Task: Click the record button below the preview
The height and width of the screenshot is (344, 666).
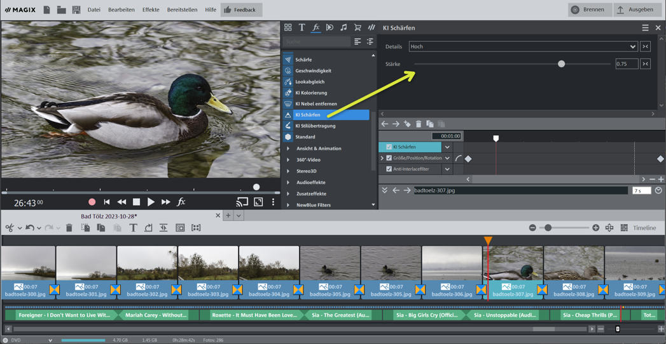Action: pyautogui.click(x=92, y=202)
